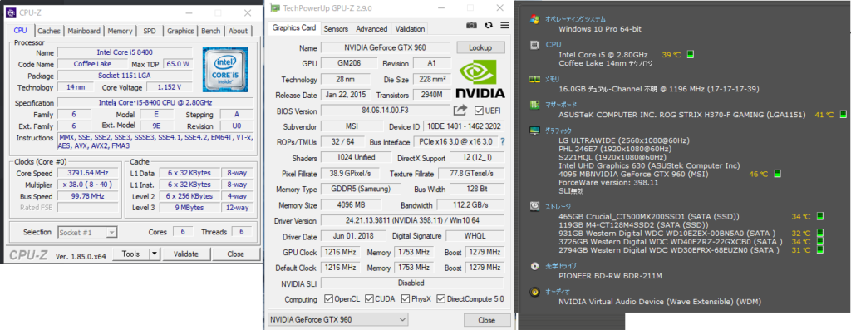Toggle the OpenCL checkbox
The width and height of the screenshot is (851, 330).
tap(328, 299)
